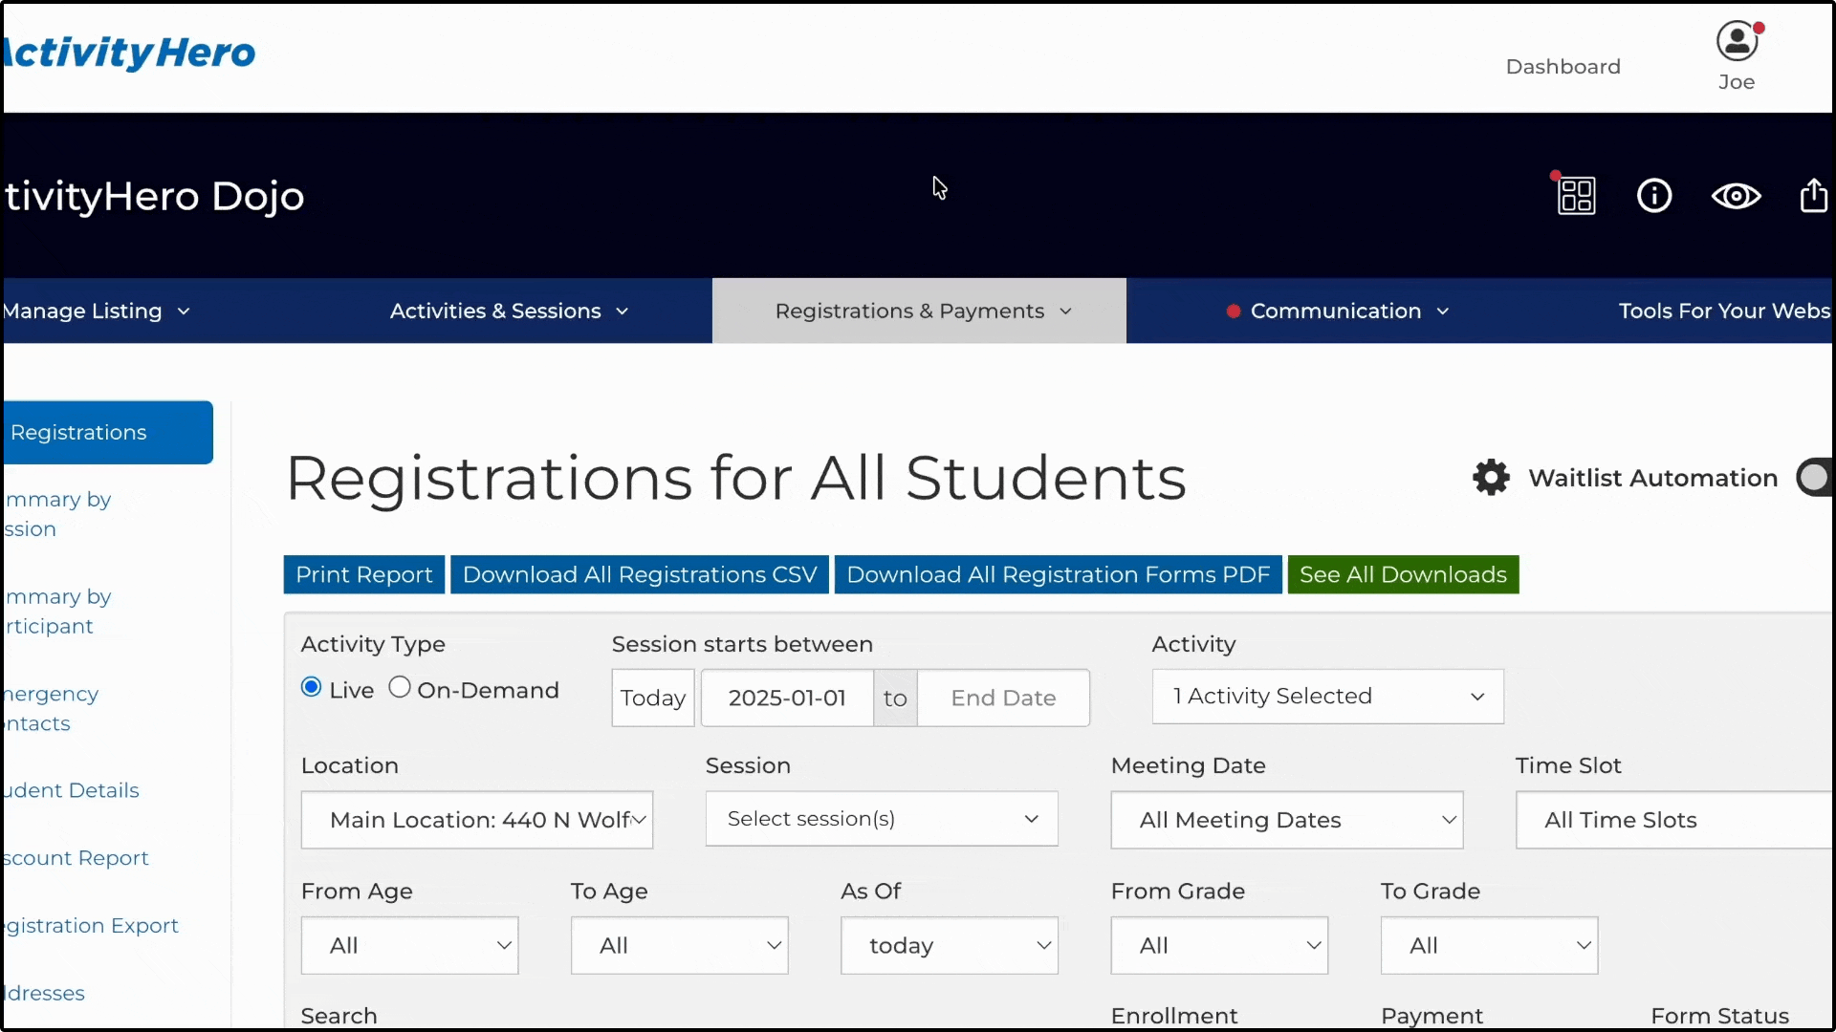Open Addresses sidebar link
This screenshot has width=1836, height=1032.
tap(45, 994)
